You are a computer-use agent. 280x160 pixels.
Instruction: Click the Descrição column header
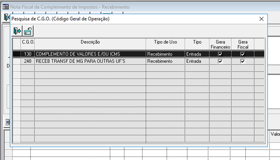pos(90,44)
